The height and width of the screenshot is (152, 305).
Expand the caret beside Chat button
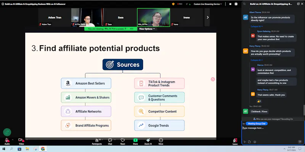click(x=115, y=139)
